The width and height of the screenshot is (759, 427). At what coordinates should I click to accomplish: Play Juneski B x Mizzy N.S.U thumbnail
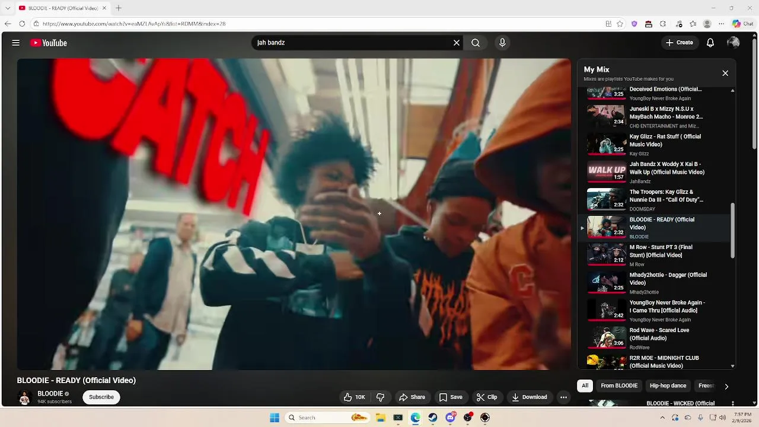pyautogui.click(x=606, y=116)
